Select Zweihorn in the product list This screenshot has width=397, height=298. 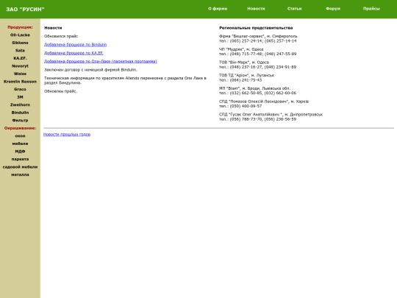point(20,104)
